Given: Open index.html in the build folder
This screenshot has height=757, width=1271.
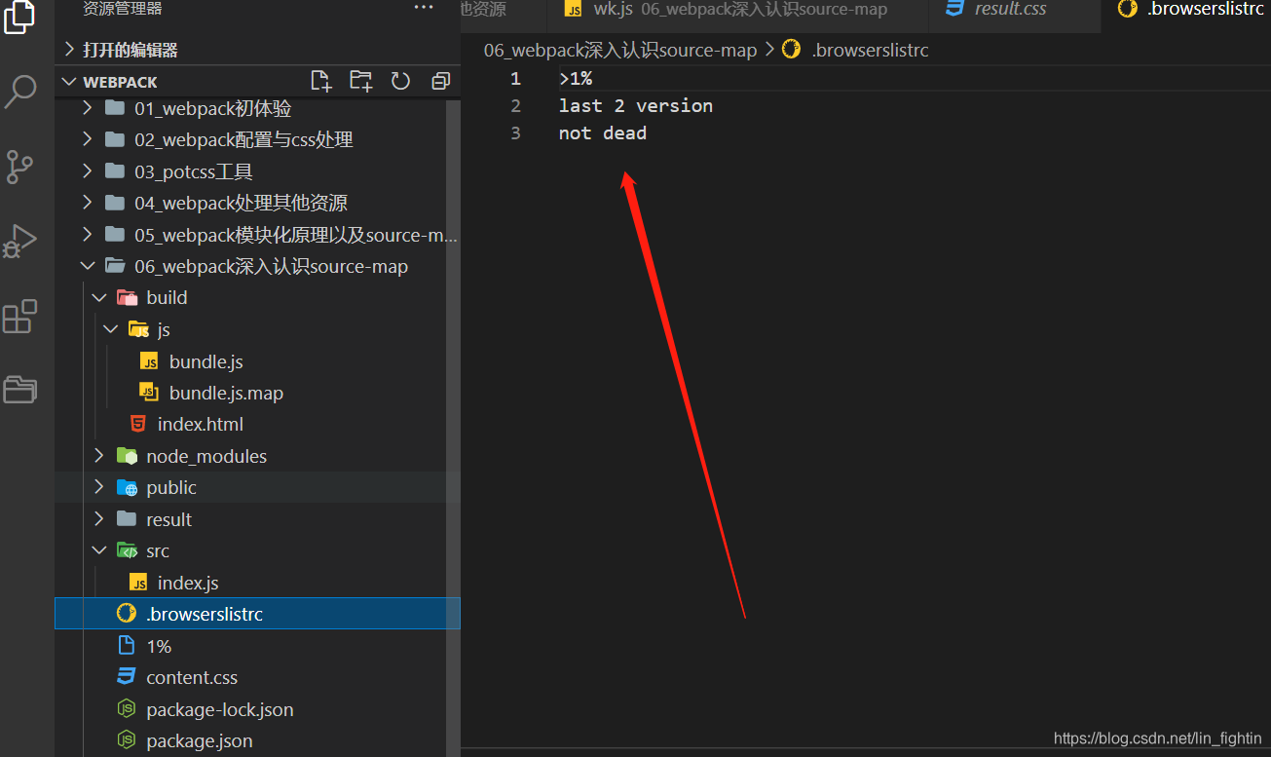Looking at the screenshot, I should [200, 424].
